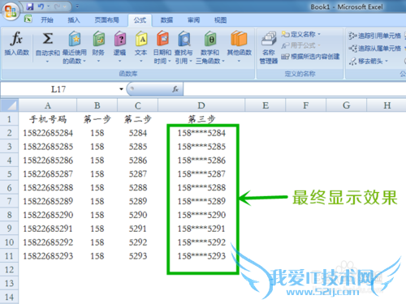Open 日期和时间 functions icon
This screenshot has height=304, width=406.
coord(162,38)
